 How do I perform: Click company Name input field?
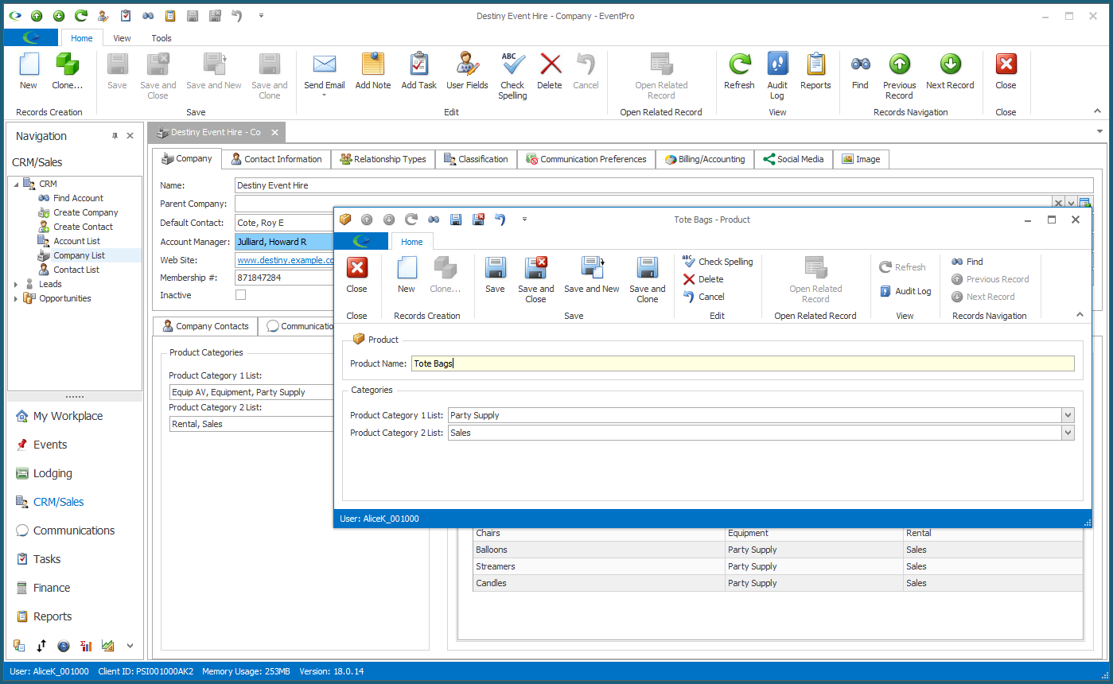click(x=664, y=185)
